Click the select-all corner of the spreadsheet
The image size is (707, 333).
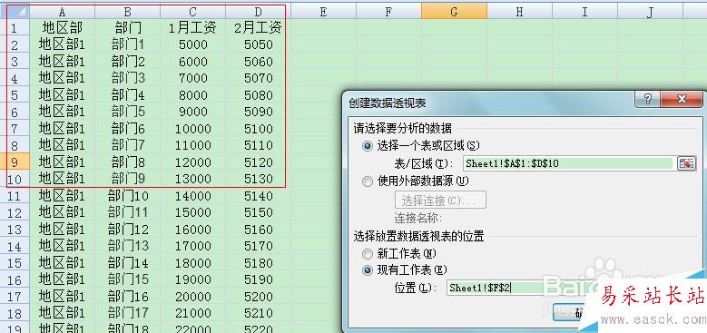point(15,11)
